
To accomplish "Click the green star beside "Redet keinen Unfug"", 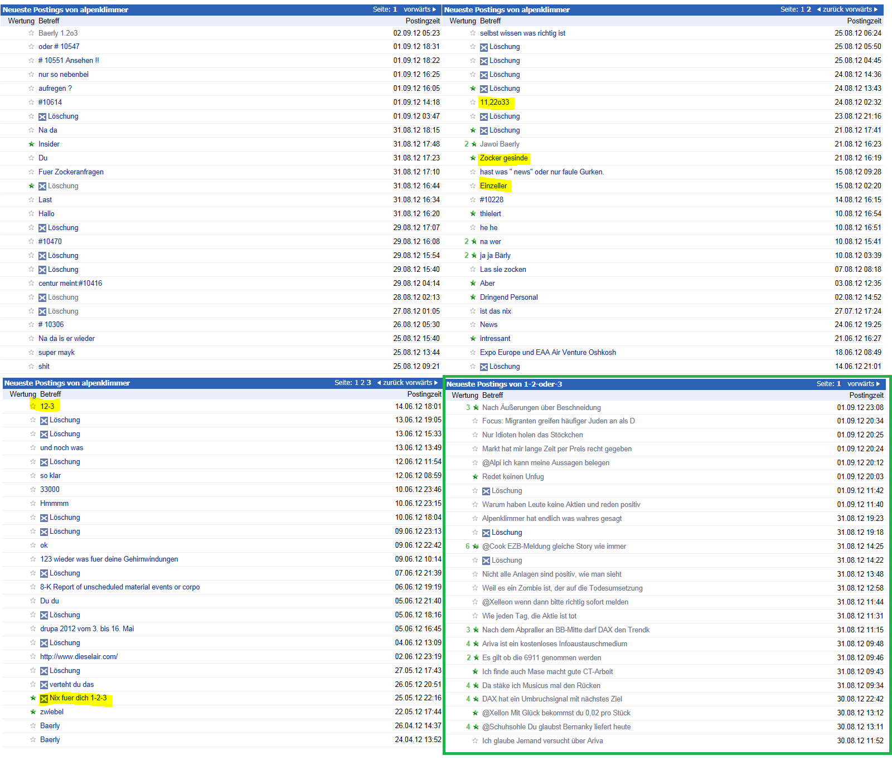I will pyautogui.click(x=475, y=477).
